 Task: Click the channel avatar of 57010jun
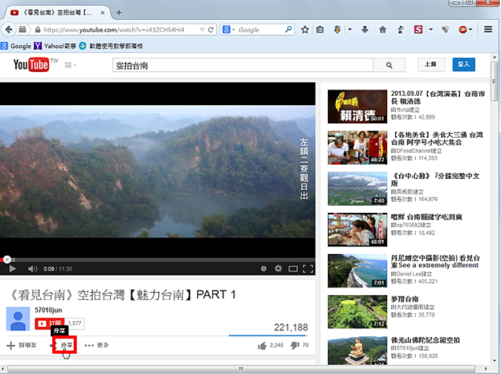click(x=18, y=319)
